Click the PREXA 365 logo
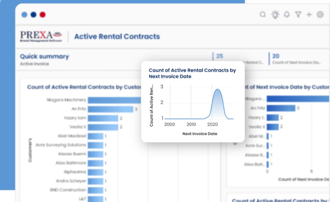The height and width of the screenshot is (202, 330). [x=41, y=36]
